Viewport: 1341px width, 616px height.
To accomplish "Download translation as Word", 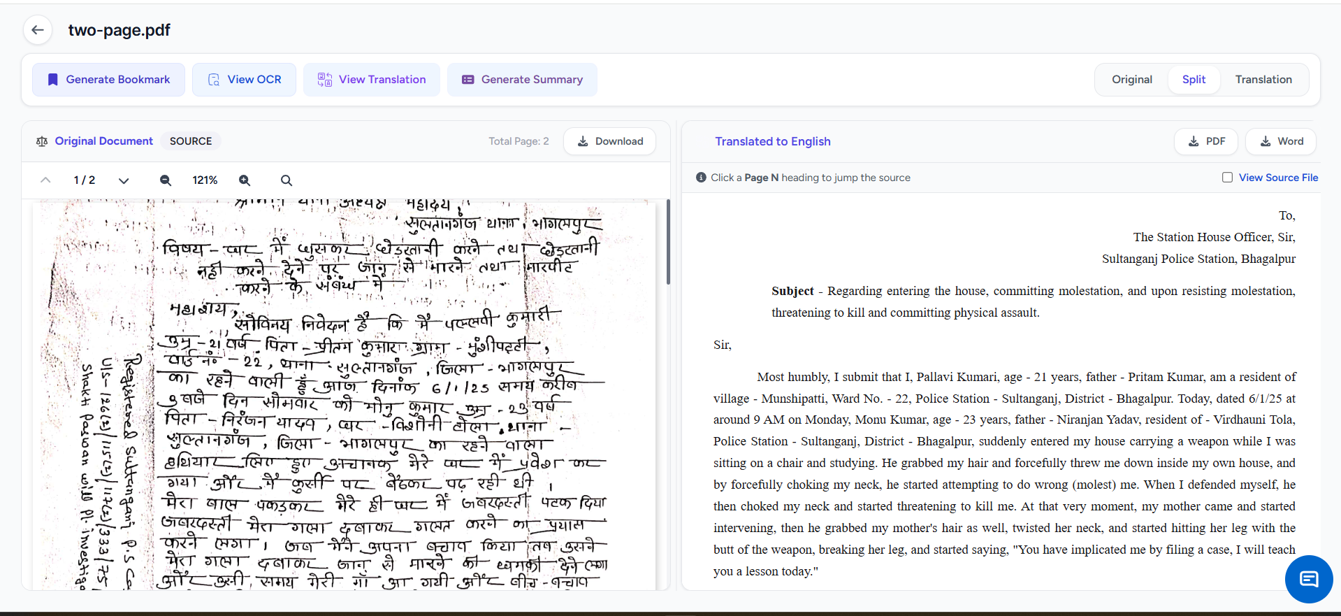I will click(x=1281, y=141).
